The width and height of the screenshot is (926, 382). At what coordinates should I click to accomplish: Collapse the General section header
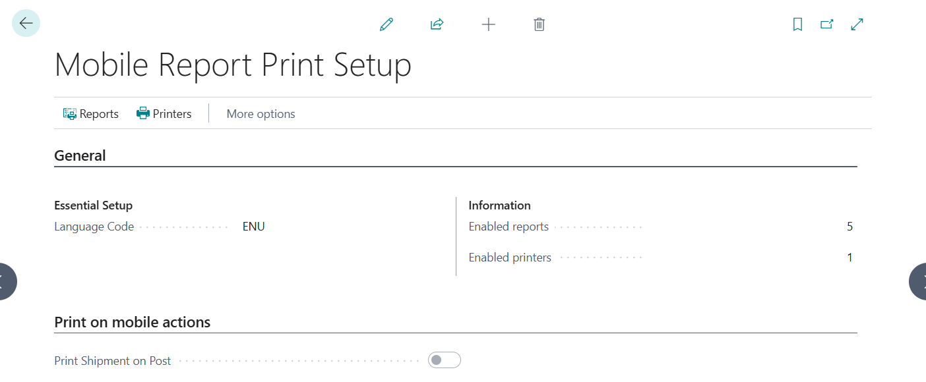[80, 155]
